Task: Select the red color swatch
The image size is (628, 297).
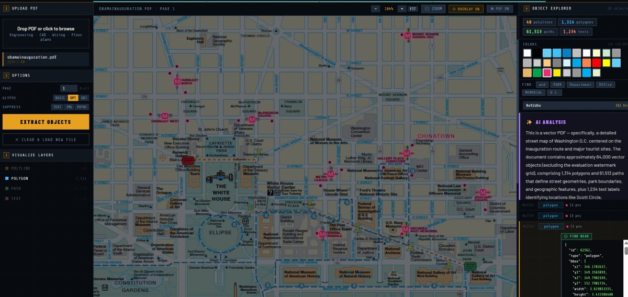Action: pyautogui.click(x=596, y=63)
